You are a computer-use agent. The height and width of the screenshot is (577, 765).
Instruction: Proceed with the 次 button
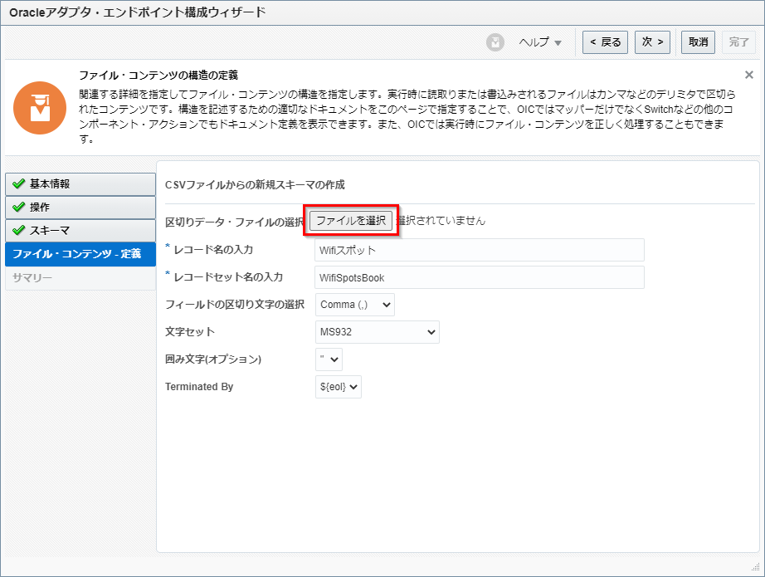tap(652, 42)
